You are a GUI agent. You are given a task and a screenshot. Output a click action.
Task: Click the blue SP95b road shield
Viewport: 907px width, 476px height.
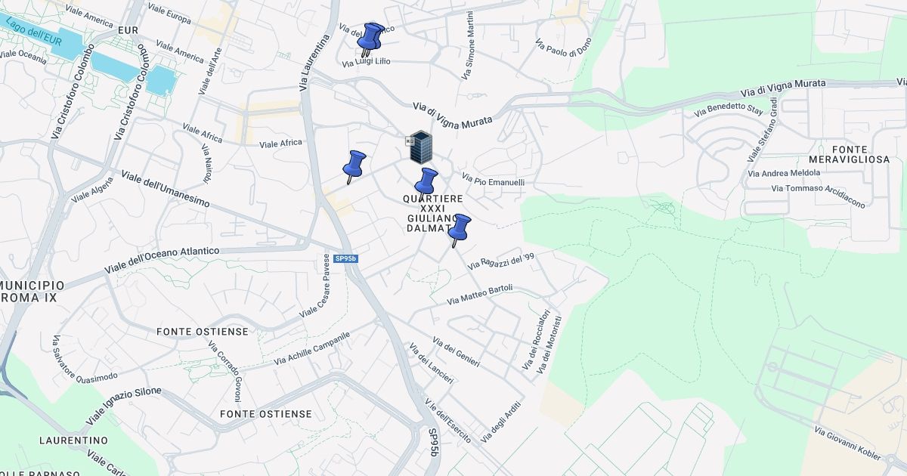345,259
